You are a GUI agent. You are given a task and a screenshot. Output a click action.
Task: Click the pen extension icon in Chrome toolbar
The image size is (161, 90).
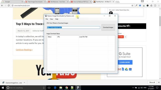tap(136, 5)
